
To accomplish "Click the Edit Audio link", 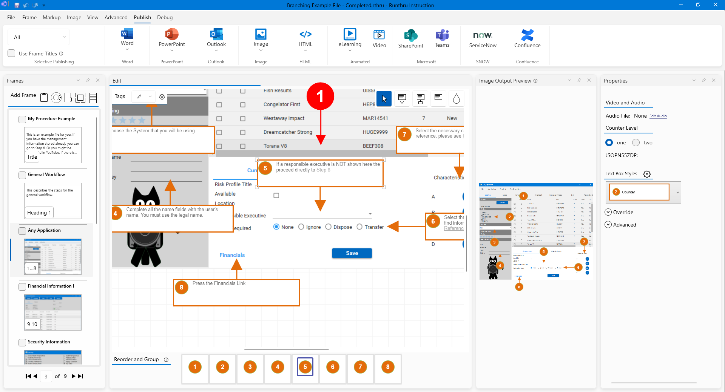I will pos(658,116).
